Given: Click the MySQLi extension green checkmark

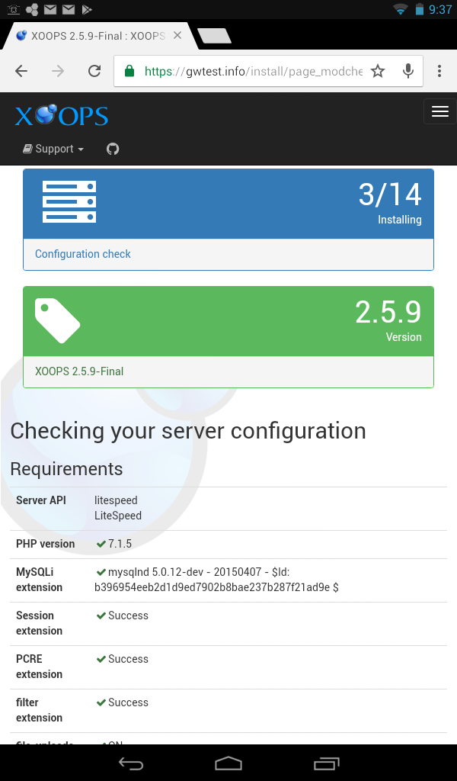Looking at the screenshot, I should pos(101,572).
